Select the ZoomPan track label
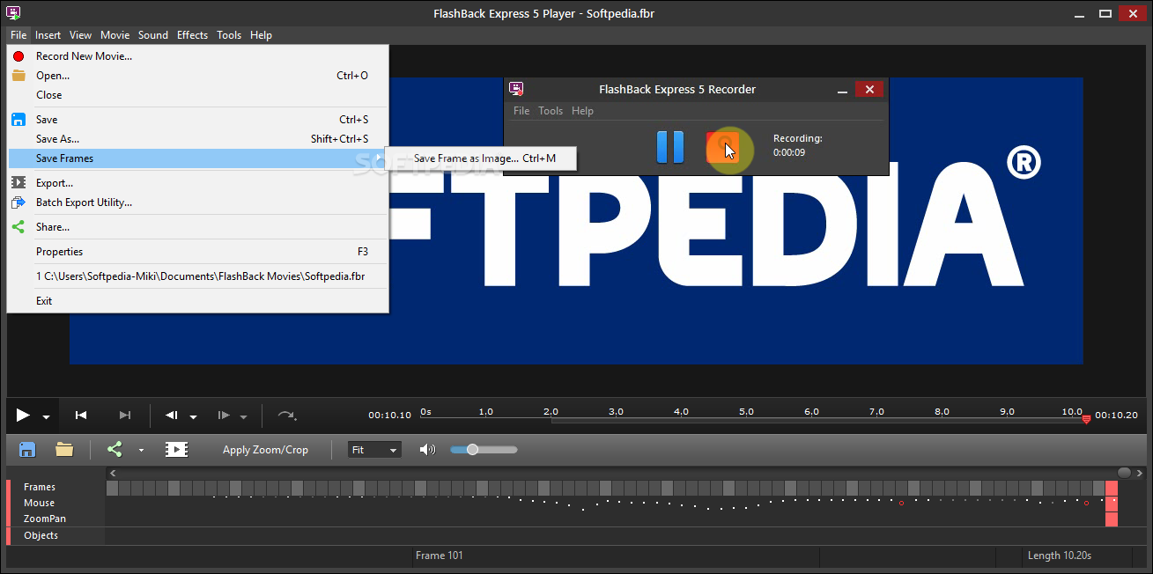Viewport: 1153px width, 574px height. pos(45,519)
